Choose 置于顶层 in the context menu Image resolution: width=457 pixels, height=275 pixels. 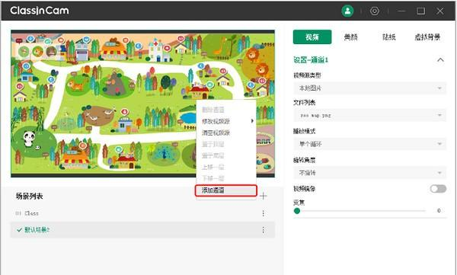pyautogui.click(x=226, y=144)
